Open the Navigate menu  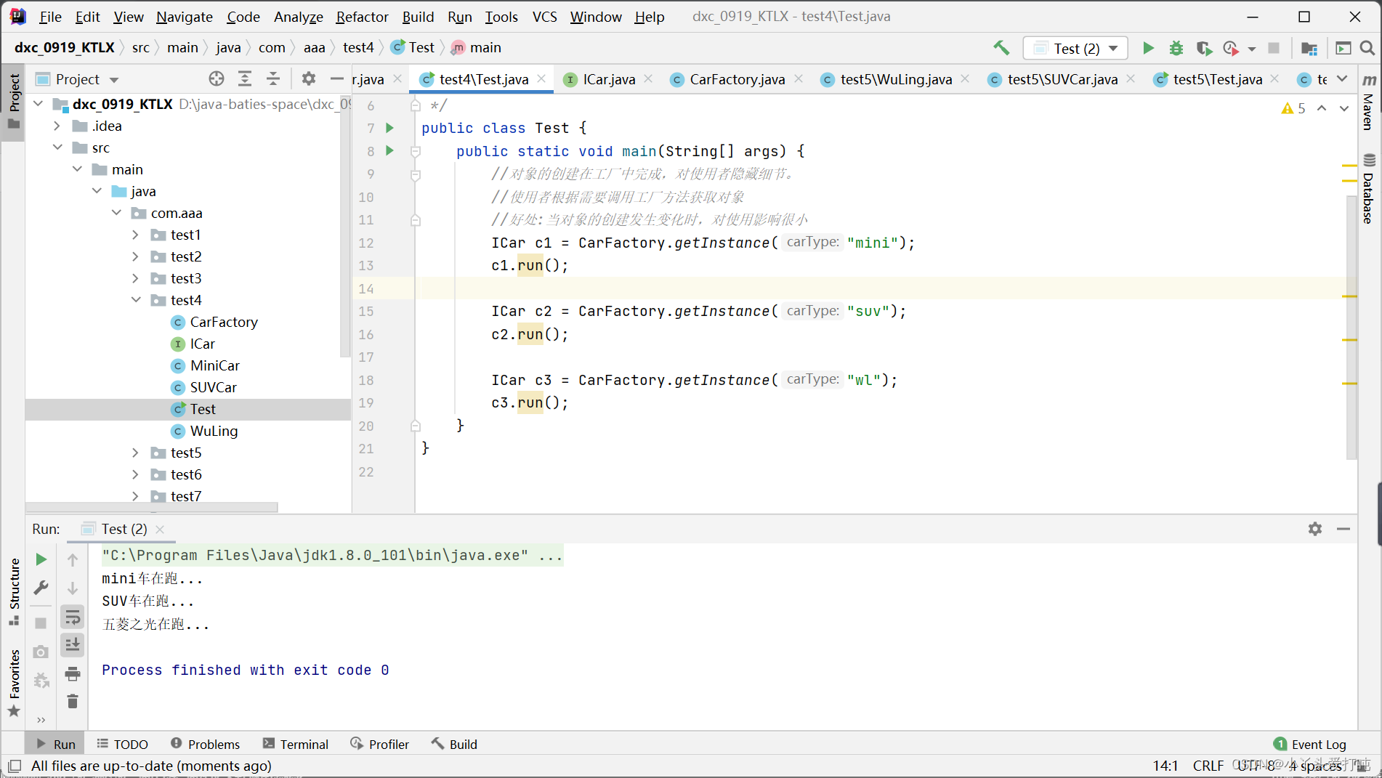(185, 16)
